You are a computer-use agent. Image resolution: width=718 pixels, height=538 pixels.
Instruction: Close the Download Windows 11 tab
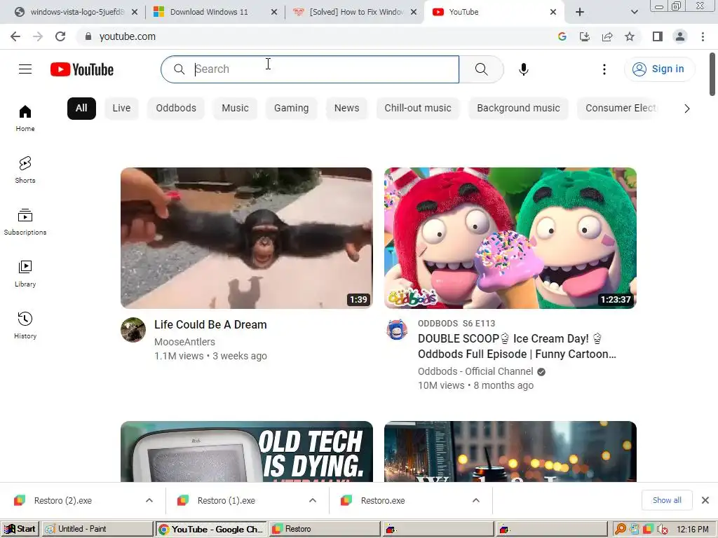(x=274, y=12)
